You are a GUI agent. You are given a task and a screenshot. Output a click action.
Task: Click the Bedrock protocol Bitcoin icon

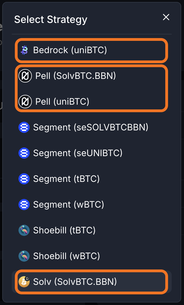click(x=24, y=50)
